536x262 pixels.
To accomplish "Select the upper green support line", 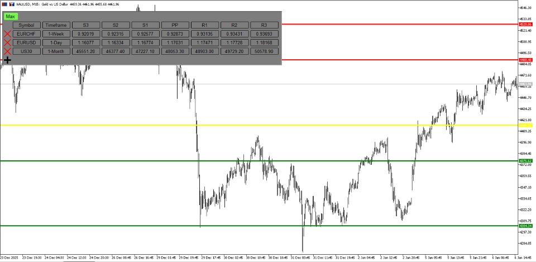I will point(259,161).
